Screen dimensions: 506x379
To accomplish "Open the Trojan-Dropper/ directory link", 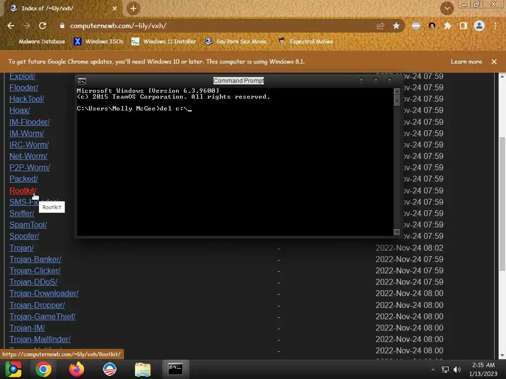I will (x=37, y=305).
